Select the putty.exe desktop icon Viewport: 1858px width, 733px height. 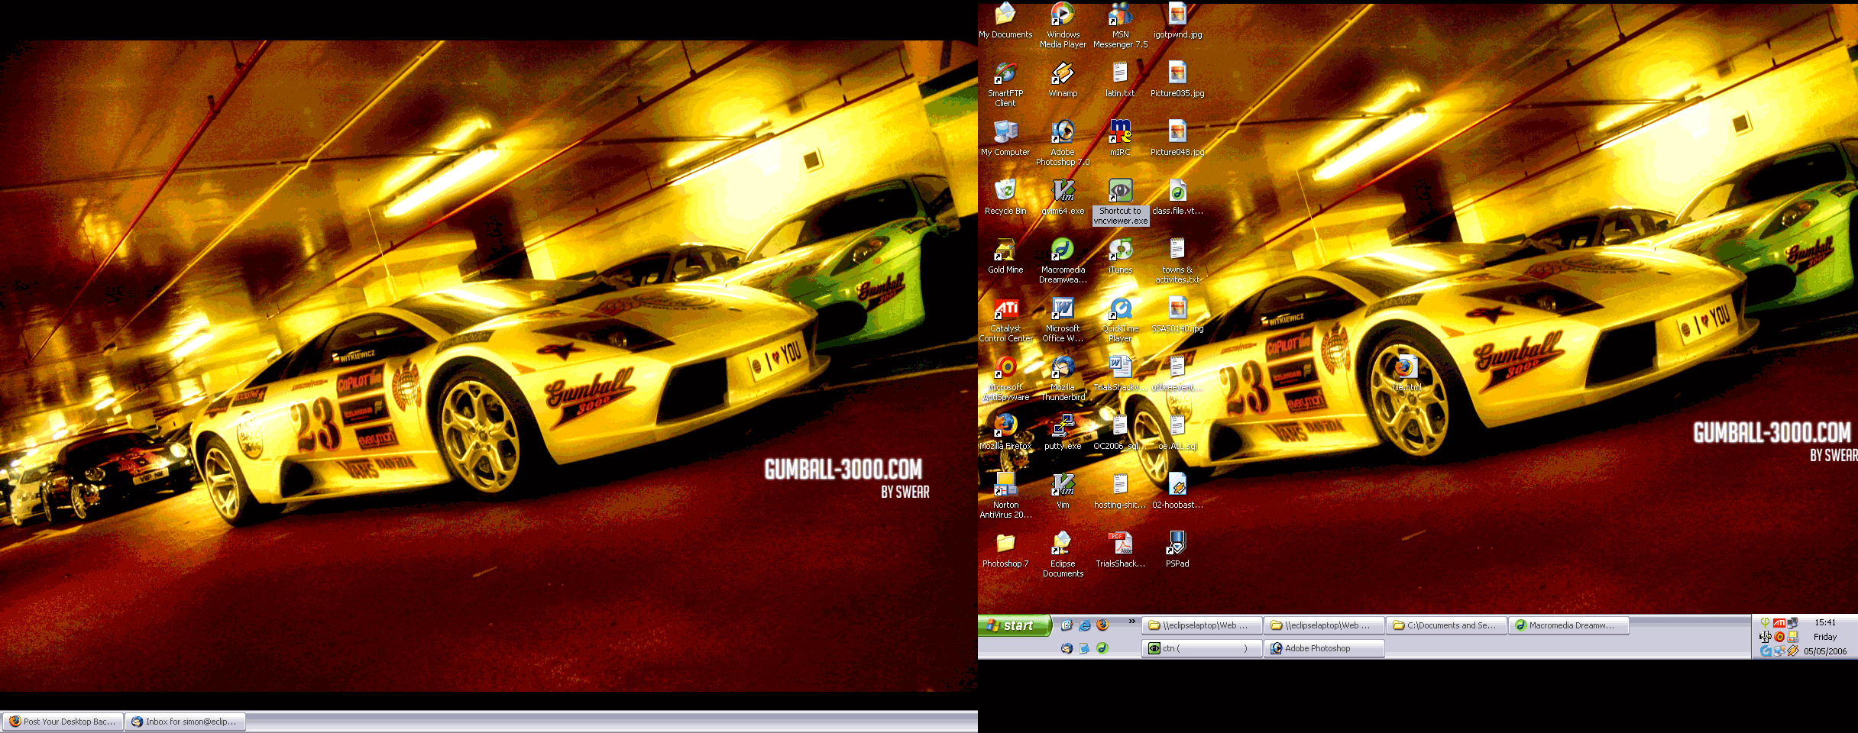pyautogui.click(x=1063, y=432)
